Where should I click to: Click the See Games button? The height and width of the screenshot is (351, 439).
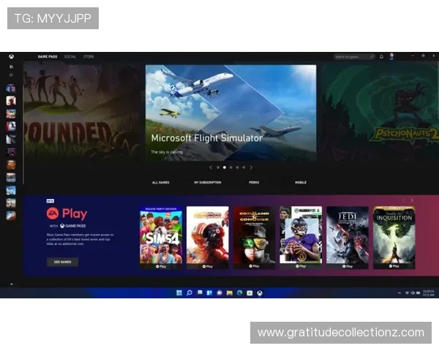63,262
